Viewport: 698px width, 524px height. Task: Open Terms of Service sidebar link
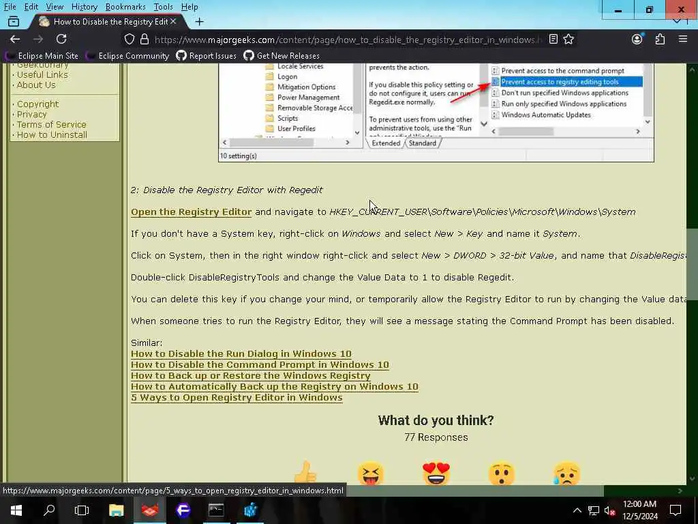(x=52, y=124)
